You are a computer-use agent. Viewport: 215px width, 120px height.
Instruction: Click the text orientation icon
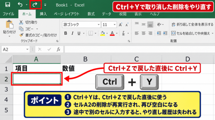click(x=159, y=24)
